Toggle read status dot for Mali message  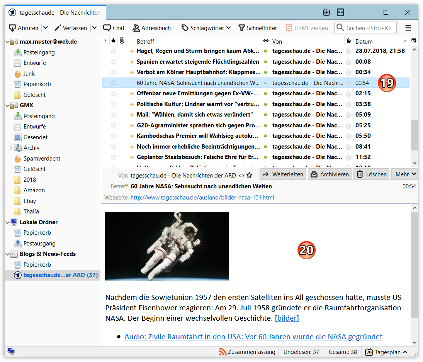pos(265,115)
